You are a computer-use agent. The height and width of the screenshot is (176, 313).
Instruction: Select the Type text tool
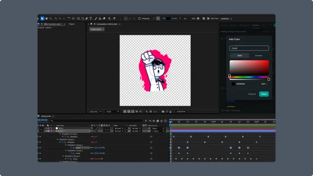91,19
